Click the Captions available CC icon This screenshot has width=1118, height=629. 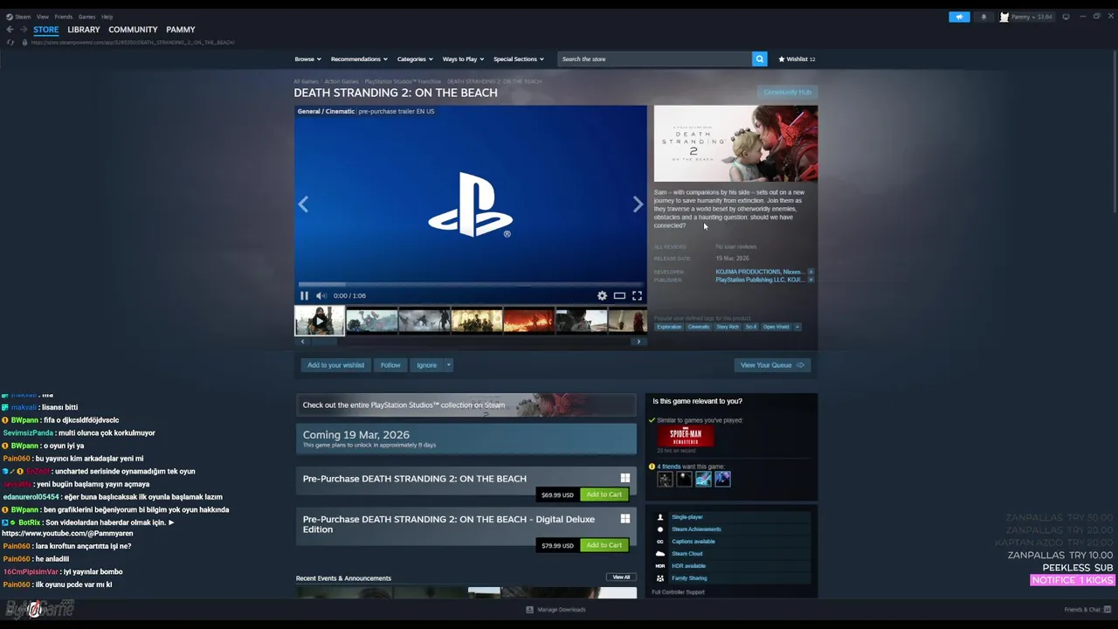[x=660, y=542]
